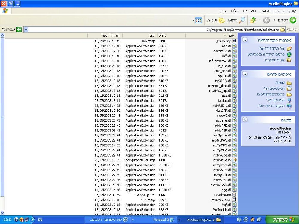Screen dimensions: 299x224
Task: Click the Readme.txt file icon
Action: tap(234, 195)
